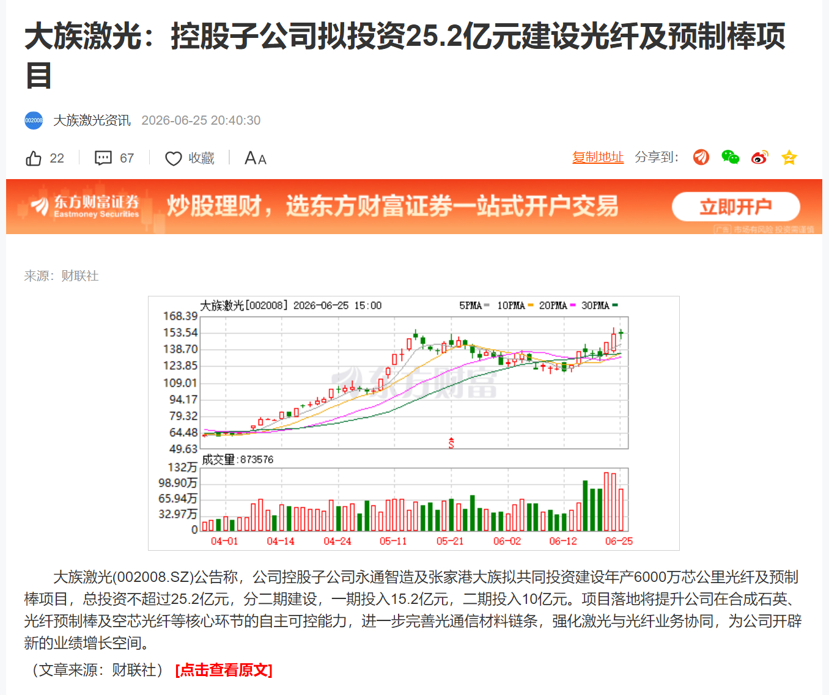Click the 20PMA legend in chart
Viewport: 829px width, 695px height.
click(557, 305)
